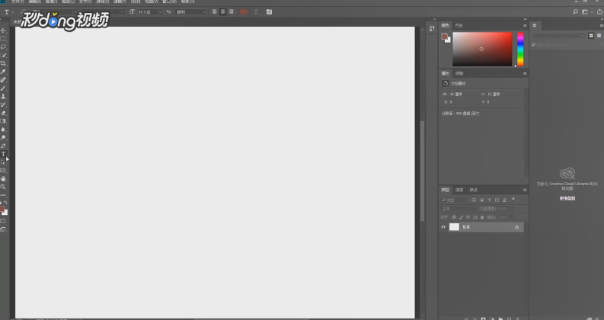The height and width of the screenshot is (320, 604).
Task: Switch to the 调整 (Adjustments) tab
Action: coord(459,73)
